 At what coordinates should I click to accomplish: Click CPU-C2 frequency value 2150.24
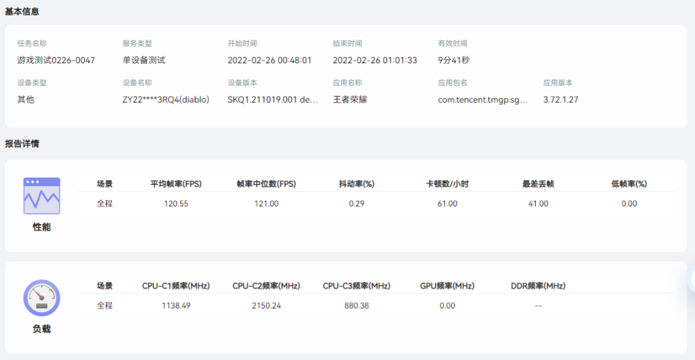pyautogui.click(x=266, y=306)
